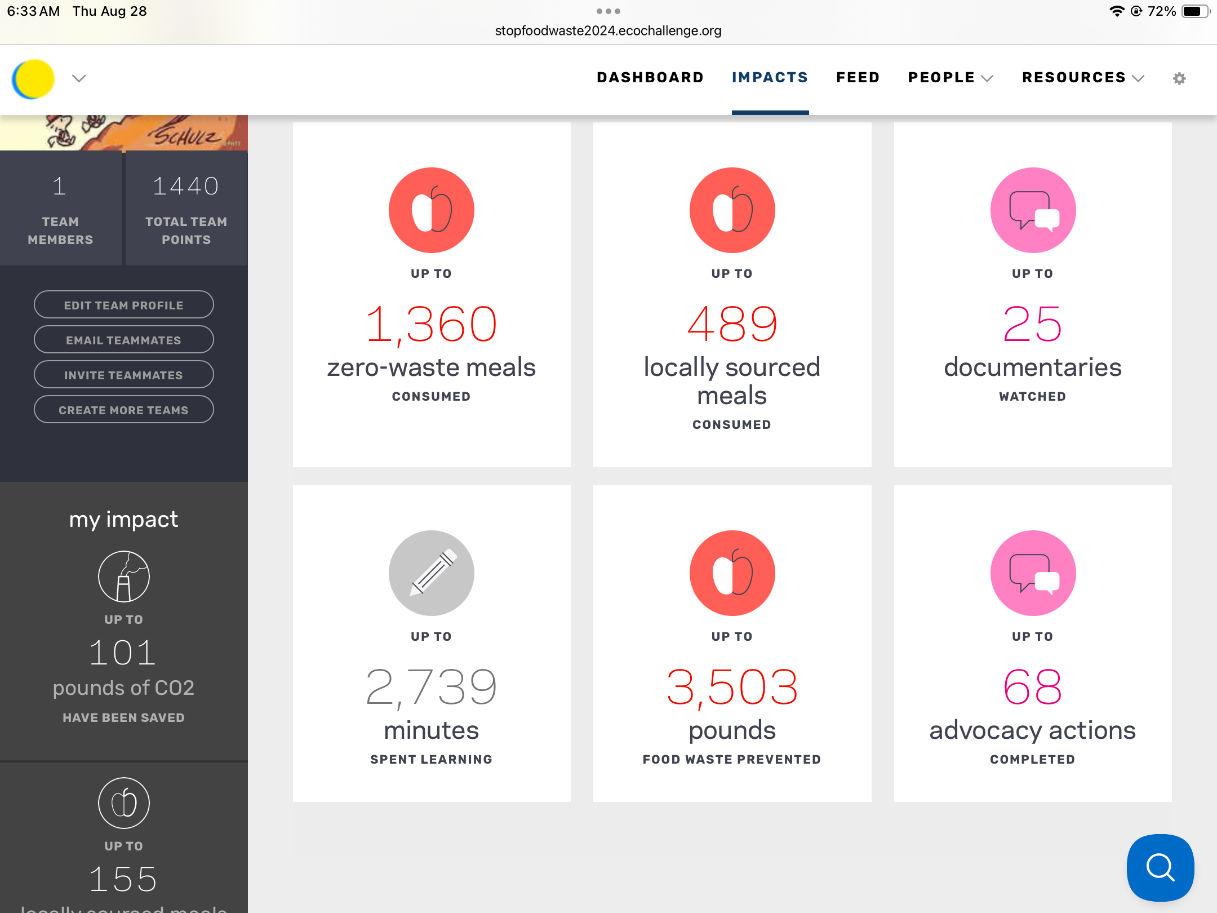Click the chat icon above advocacy actions
Viewport: 1217px width, 913px height.
click(x=1033, y=573)
